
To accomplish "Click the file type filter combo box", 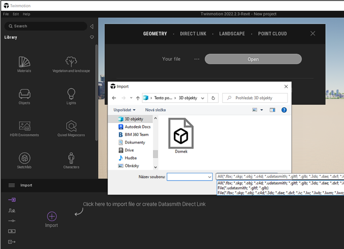I will point(280,177).
